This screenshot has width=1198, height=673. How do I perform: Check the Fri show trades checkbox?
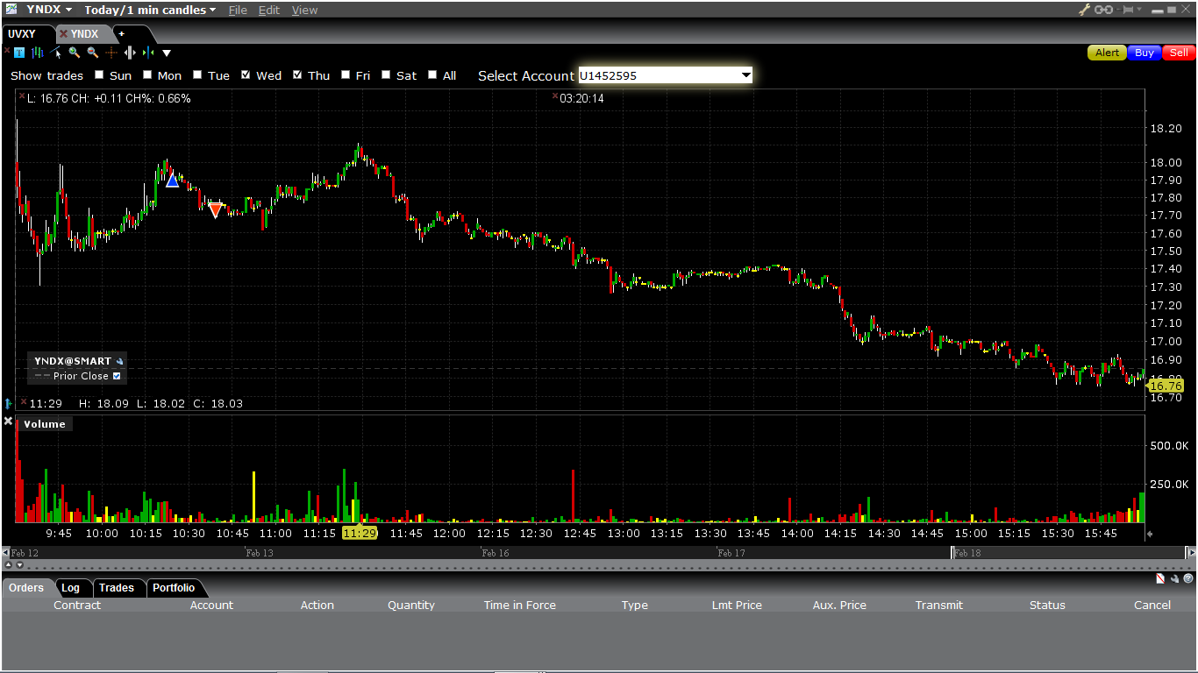click(x=346, y=75)
